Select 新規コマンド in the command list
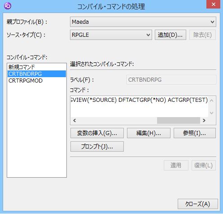Viewport: 223px width, 214px height. pos(37,67)
